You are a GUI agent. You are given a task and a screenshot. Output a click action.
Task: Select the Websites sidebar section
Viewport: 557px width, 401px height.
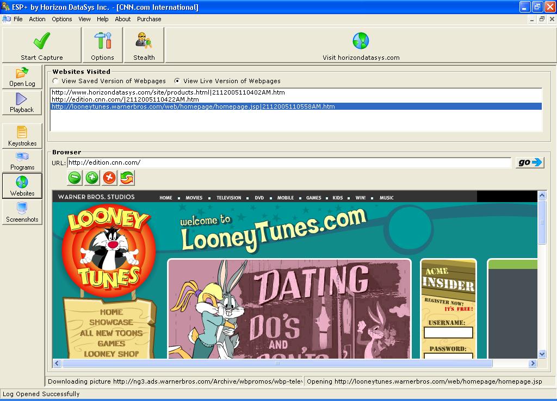coord(22,186)
